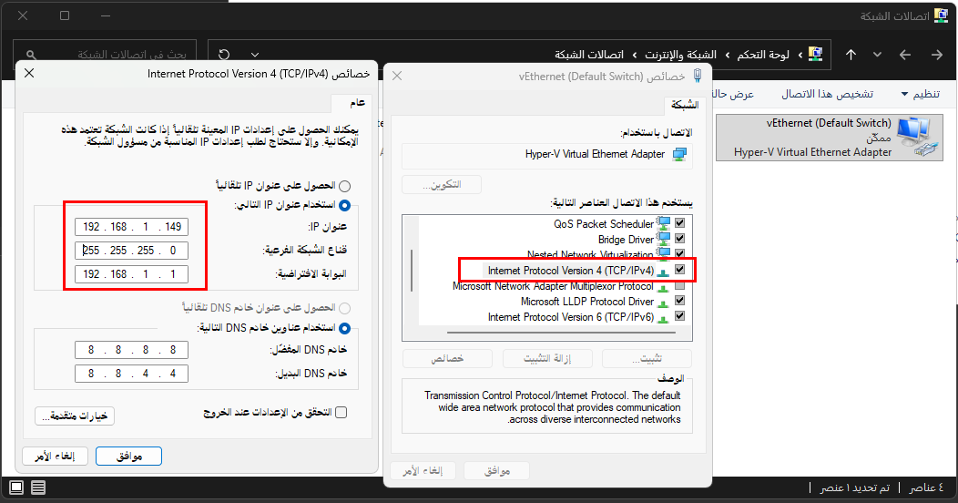Enable Microsoft Network Adapter Multiplexor Protocol checkbox
Screen dimensions: 958x503
tap(678, 286)
